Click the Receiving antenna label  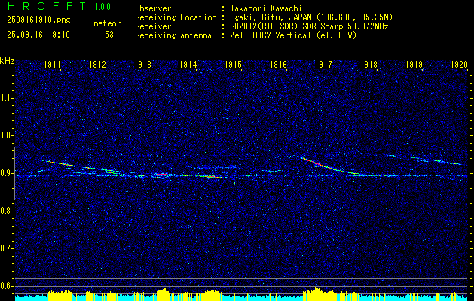pos(173,35)
